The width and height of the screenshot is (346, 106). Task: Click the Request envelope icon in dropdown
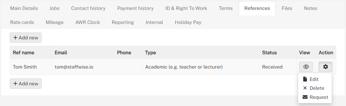pyautogui.click(x=305, y=97)
